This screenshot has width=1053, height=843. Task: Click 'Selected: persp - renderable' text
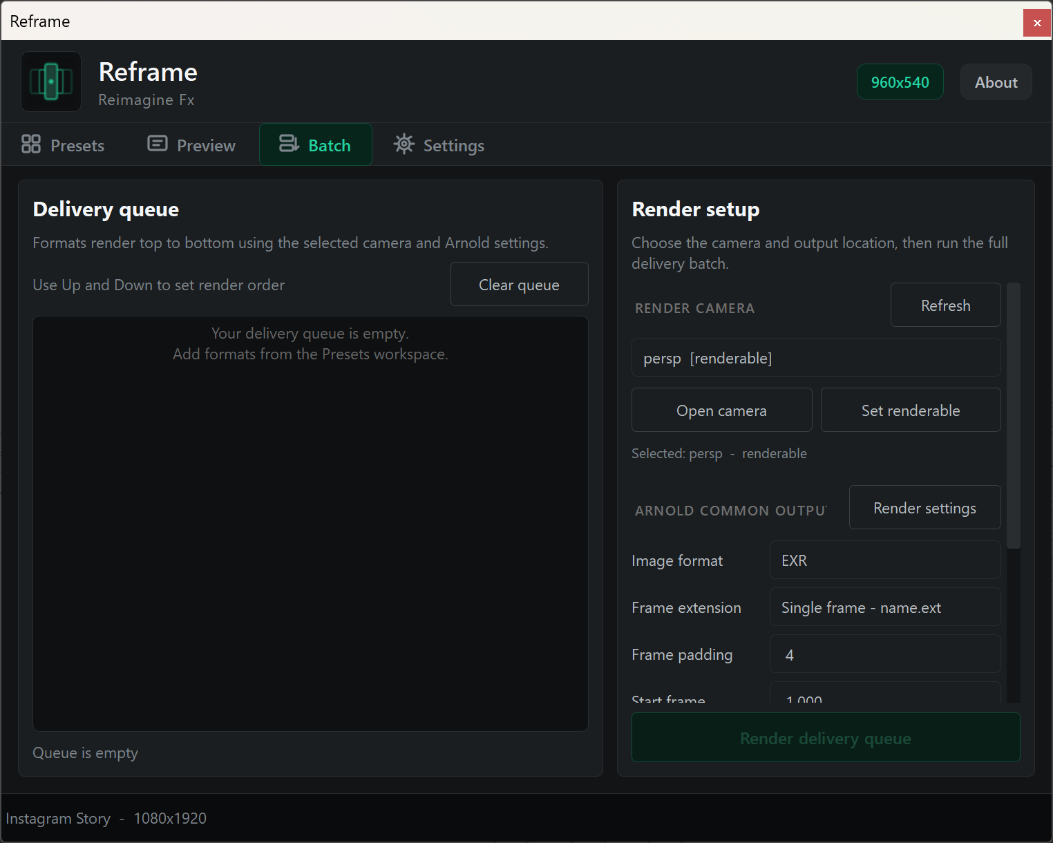click(719, 453)
